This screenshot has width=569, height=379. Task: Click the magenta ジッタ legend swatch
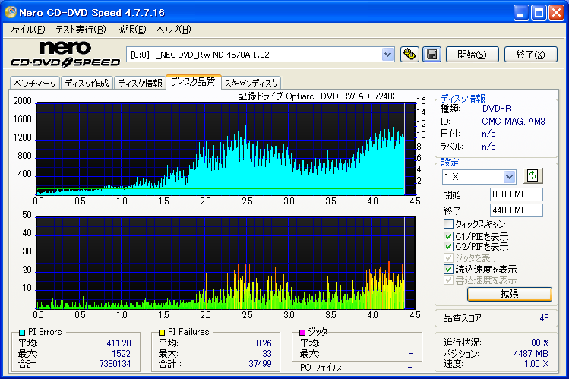[x=302, y=332]
